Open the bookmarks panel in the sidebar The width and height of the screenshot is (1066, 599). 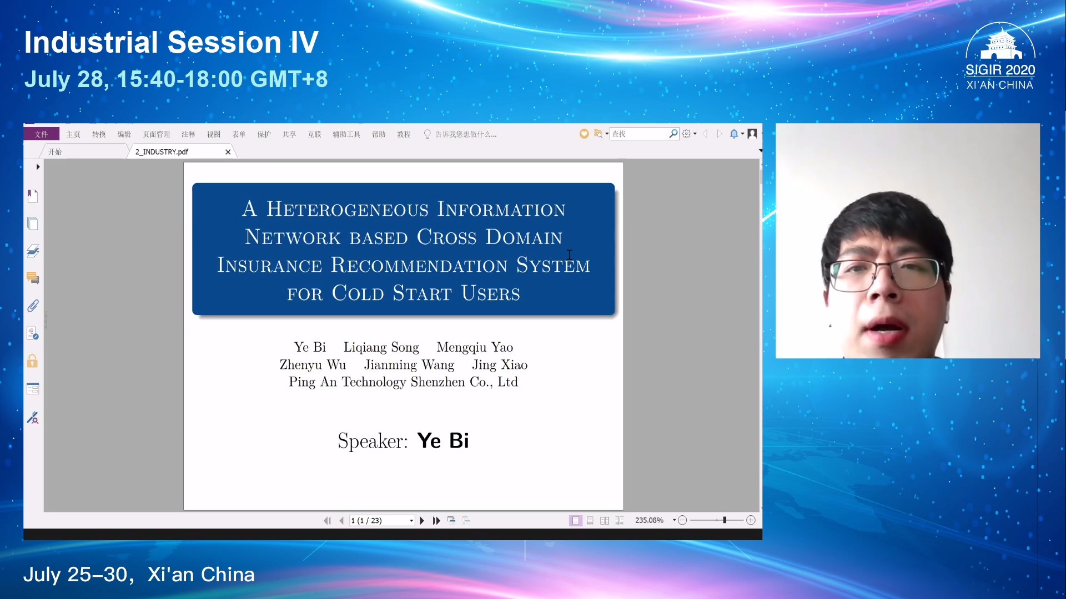pos(33,196)
